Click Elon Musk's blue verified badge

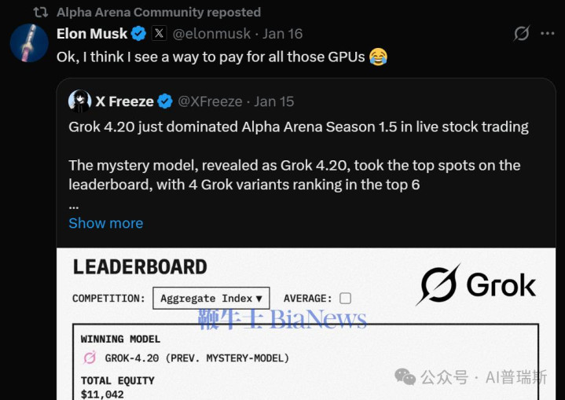(138, 34)
